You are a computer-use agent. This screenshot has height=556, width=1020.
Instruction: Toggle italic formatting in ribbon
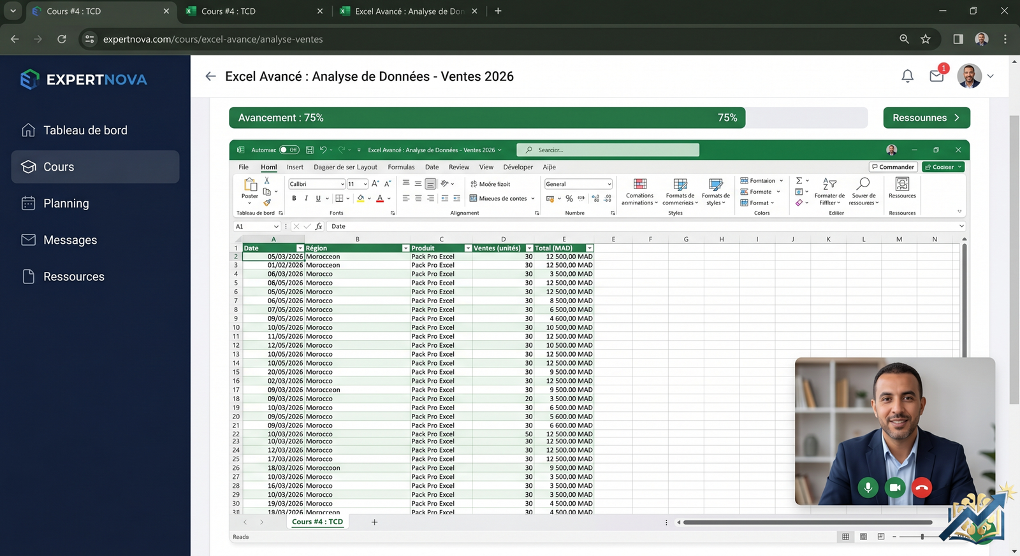[x=306, y=198]
